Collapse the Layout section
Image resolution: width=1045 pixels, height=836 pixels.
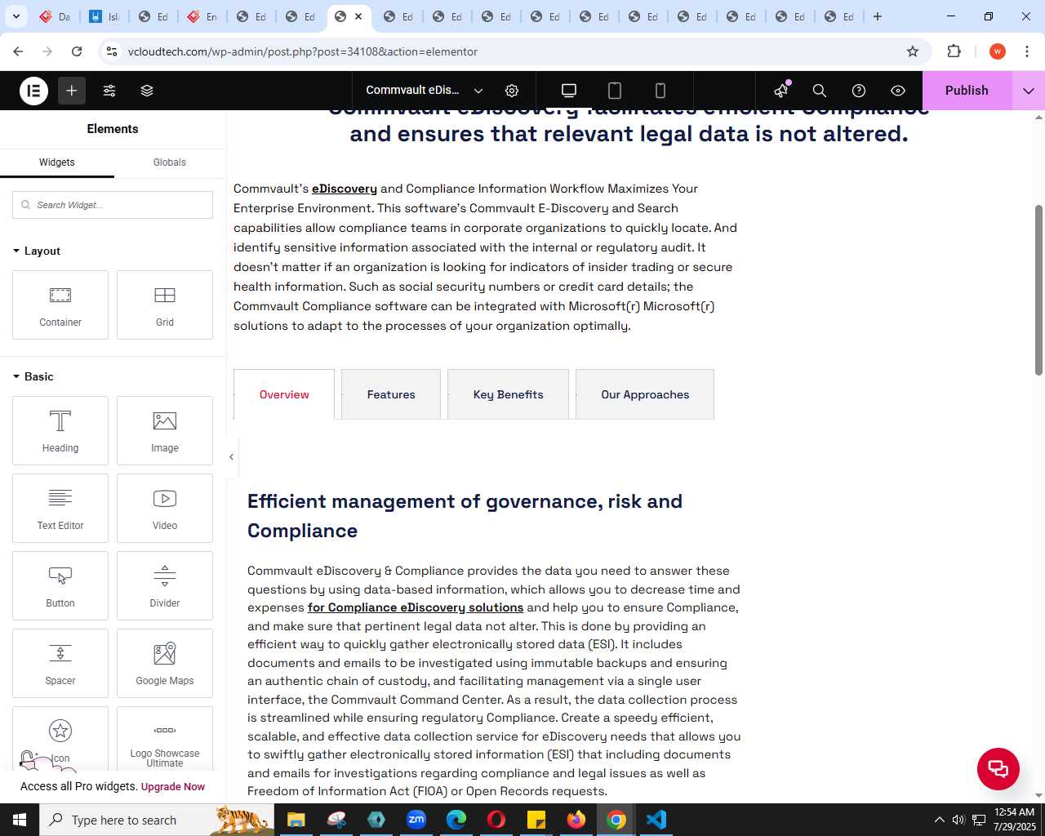click(37, 251)
